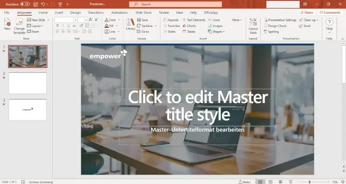Click the zoom slider handle

(310, 182)
